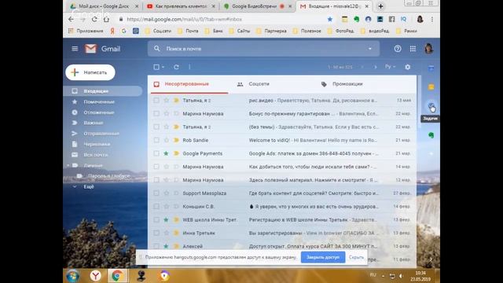Click Закрыть доступ button

click(x=323, y=257)
